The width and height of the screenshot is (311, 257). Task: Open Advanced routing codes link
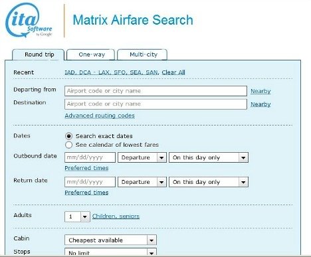coord(100,116)
